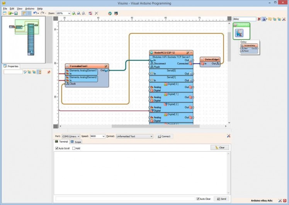The width and height of the screenshot is (289, 205).
Task: Open the NodeMCU ESP-12 tools icon
Action: (x=188, y=52)
